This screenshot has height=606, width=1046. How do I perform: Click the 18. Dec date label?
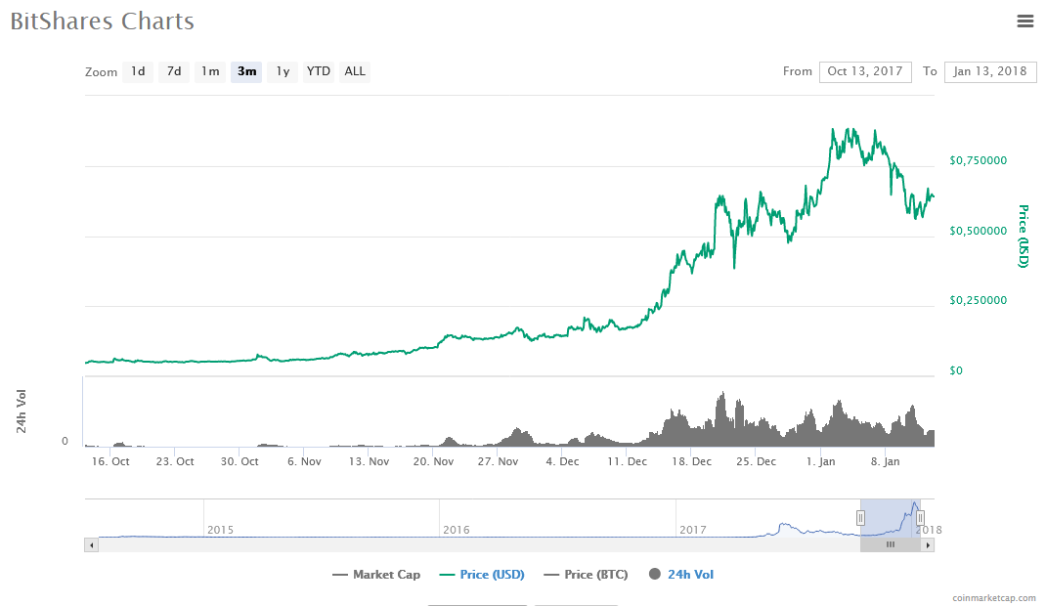[x=692, y=461]
